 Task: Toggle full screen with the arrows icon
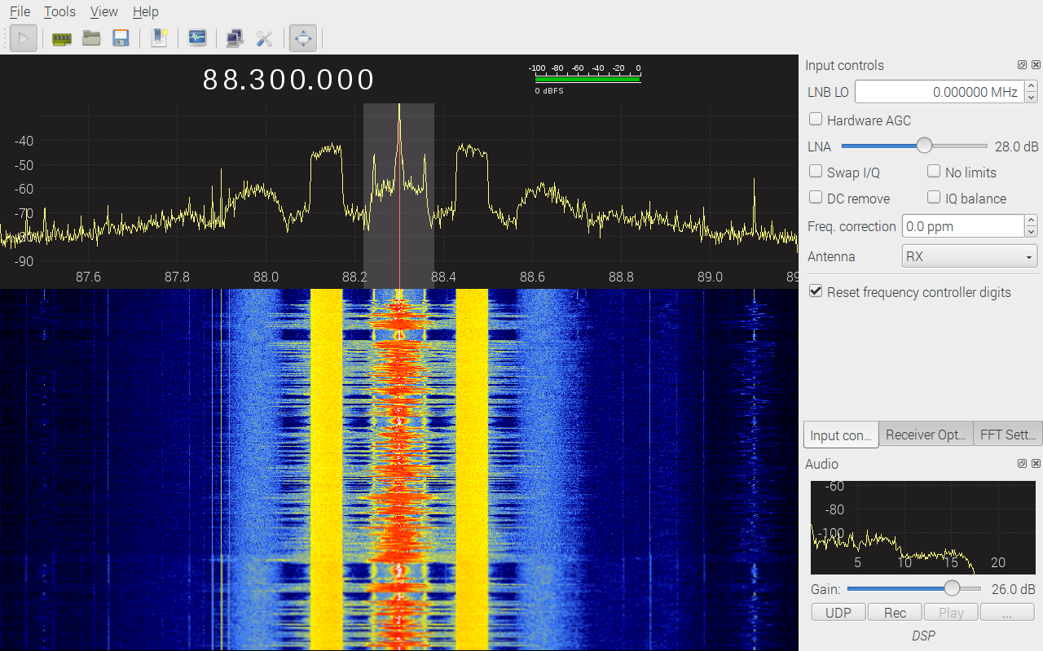302,38
